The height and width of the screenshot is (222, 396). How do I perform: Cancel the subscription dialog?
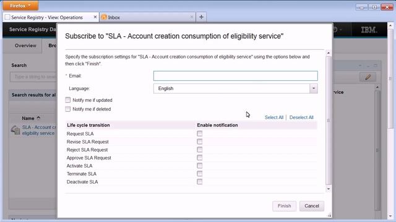(x=312, y=206)
